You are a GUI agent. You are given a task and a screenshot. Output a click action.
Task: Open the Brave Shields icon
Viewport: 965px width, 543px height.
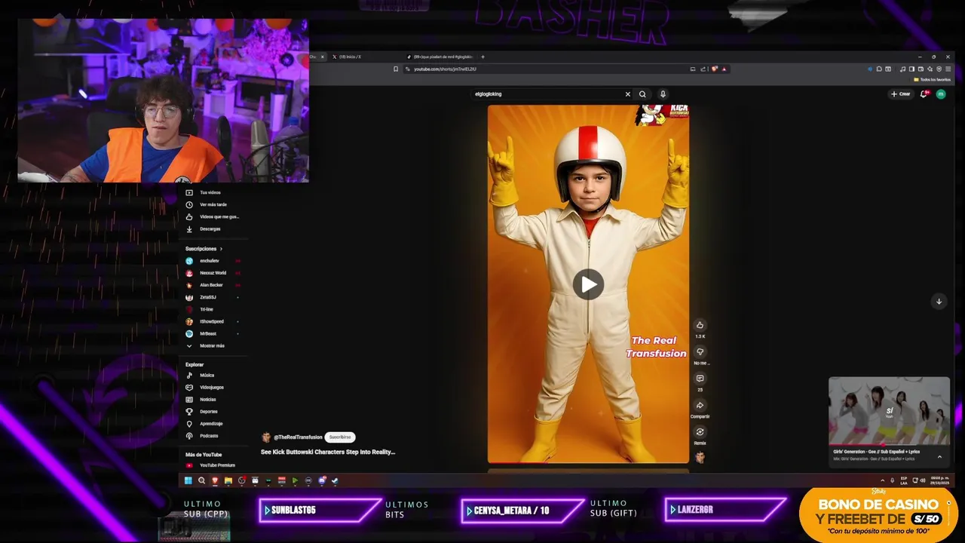[x=714, y=69]
